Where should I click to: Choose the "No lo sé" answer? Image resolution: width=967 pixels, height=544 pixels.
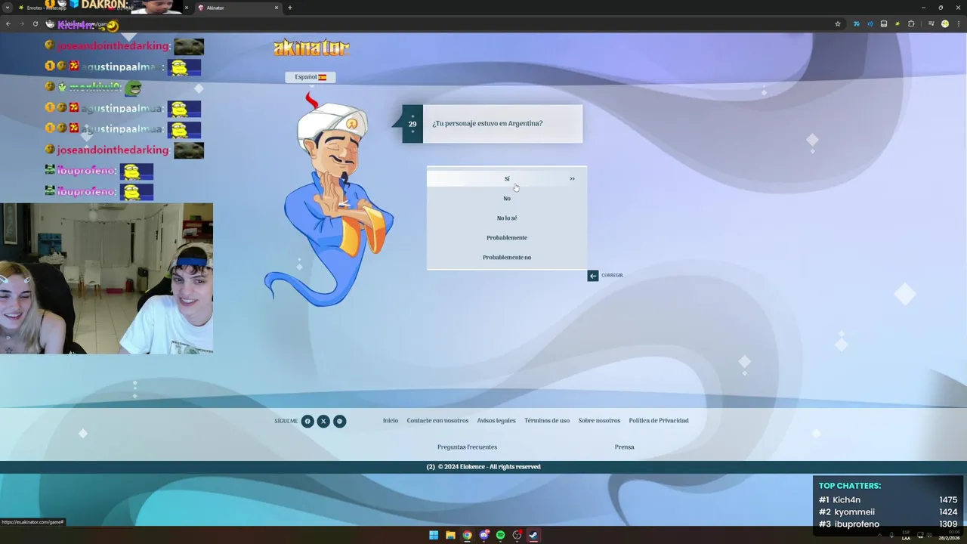507,218
